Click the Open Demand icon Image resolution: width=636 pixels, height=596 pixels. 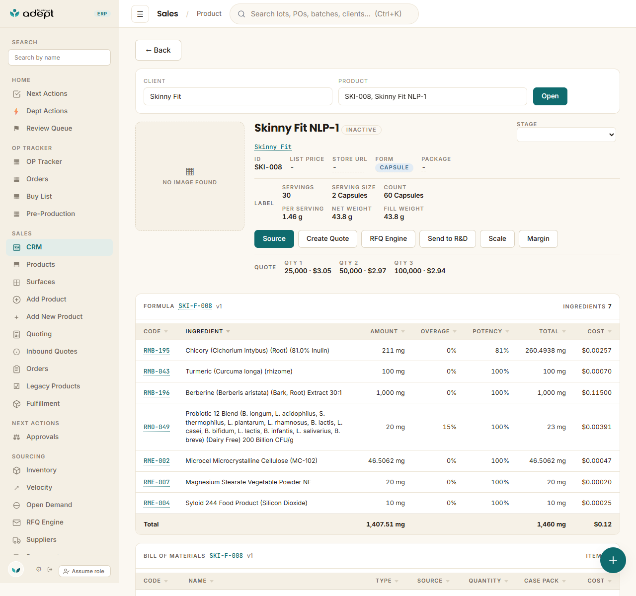(x=16, y=505)
